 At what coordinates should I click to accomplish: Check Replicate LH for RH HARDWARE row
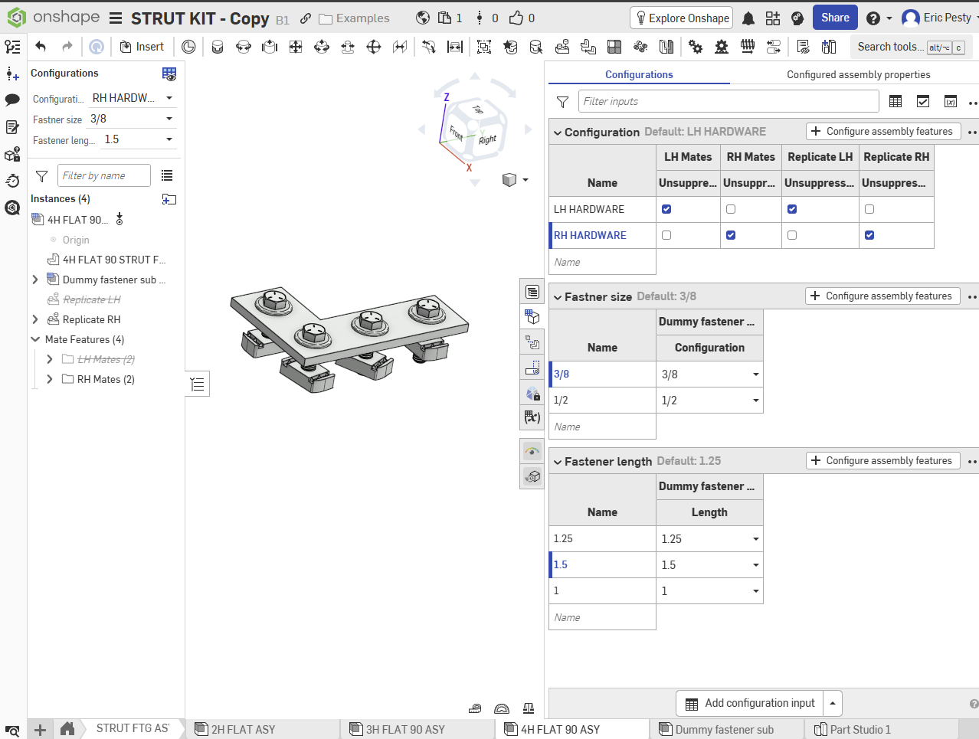click(x=792, y=235)
